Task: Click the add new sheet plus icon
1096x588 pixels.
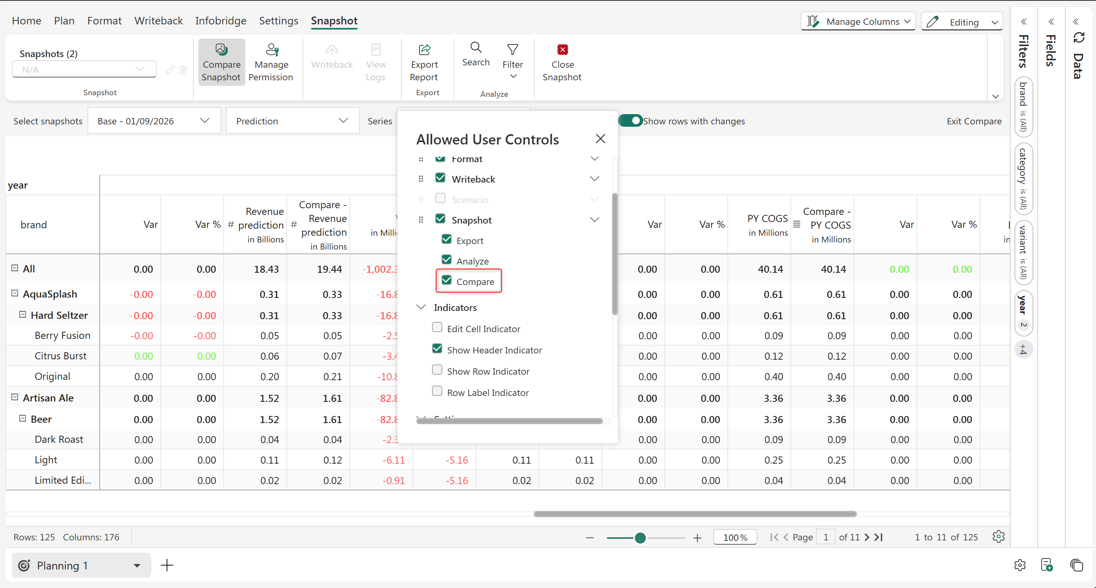Action: tap(167, 565)
